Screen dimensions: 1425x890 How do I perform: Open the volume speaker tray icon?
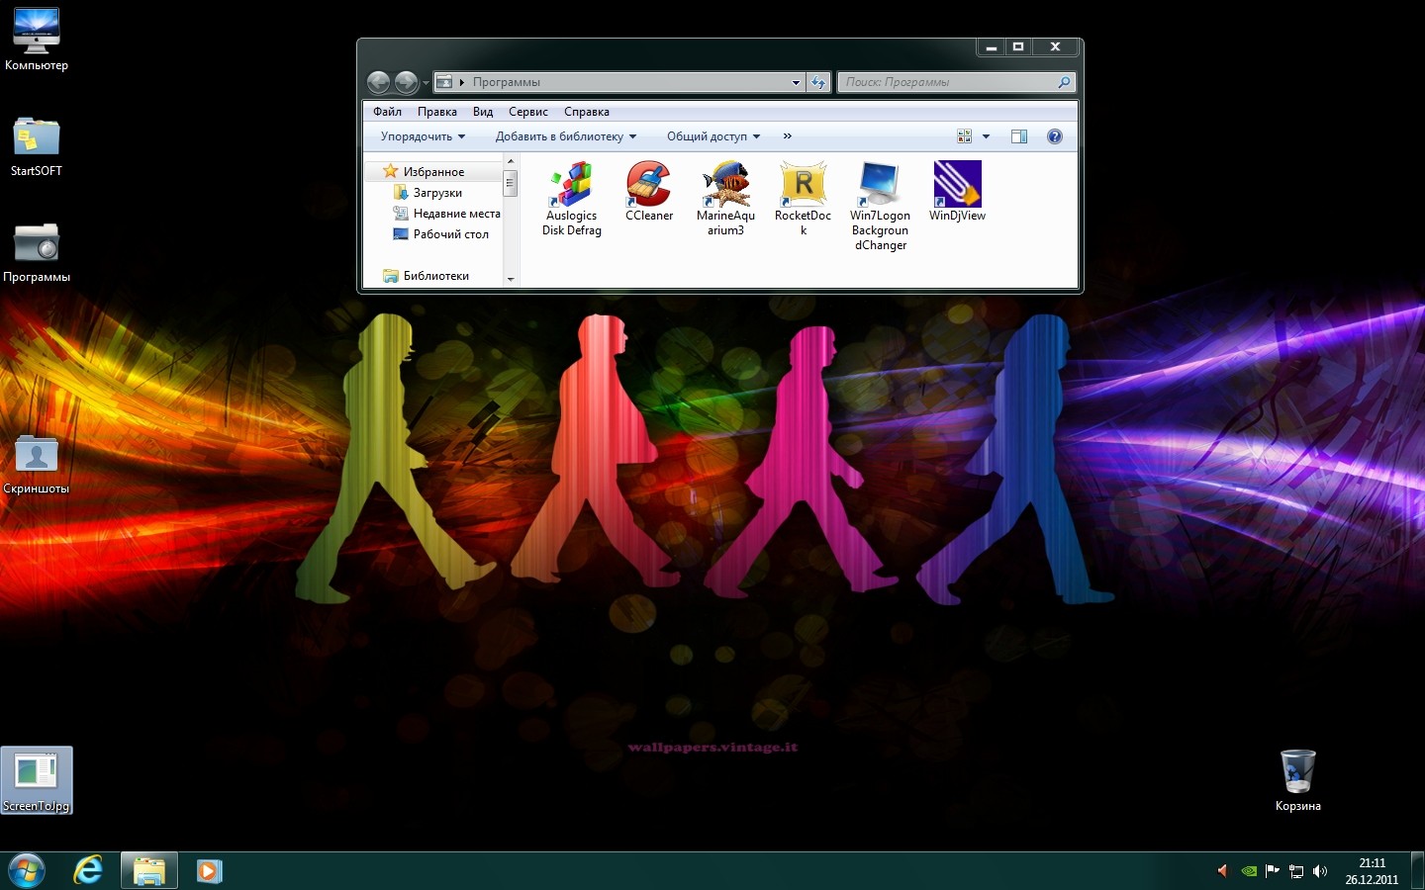1320,871
